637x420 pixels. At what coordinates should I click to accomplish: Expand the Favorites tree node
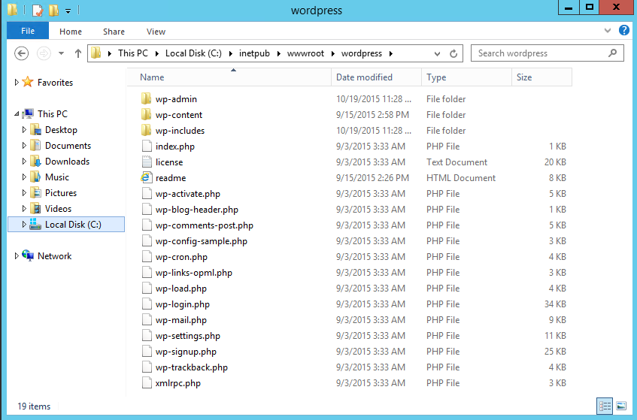pos(17,83)
